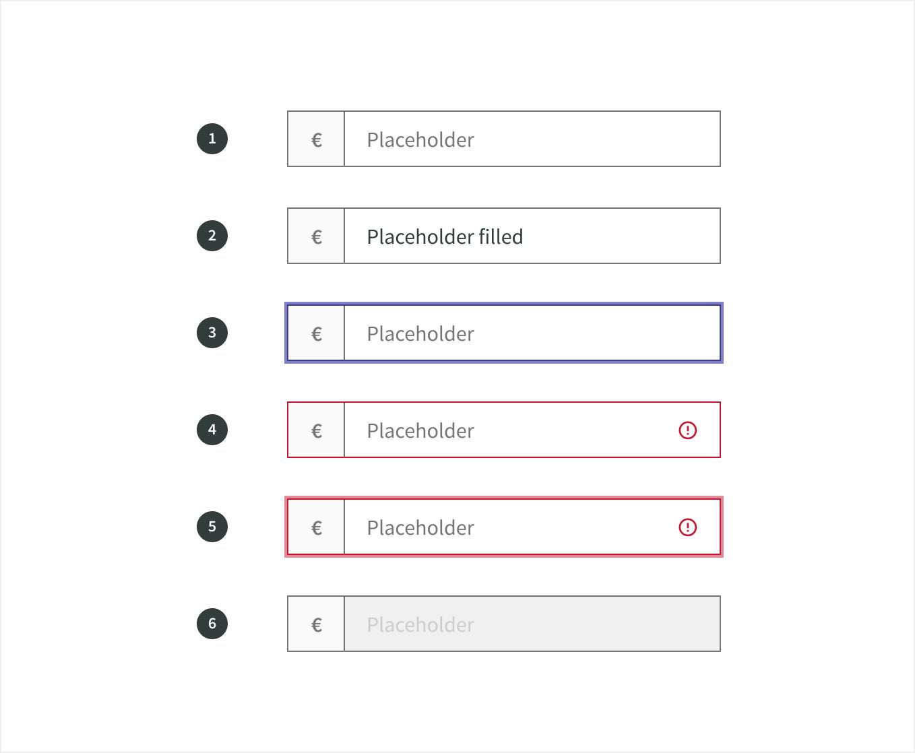Click the euro icon in the disabled field
915x753 pixels.
[317, 624]
